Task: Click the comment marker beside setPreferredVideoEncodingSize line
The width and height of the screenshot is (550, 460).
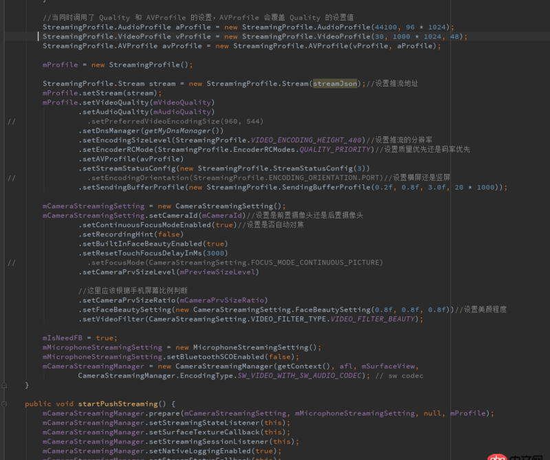Action: click(12, 122)
